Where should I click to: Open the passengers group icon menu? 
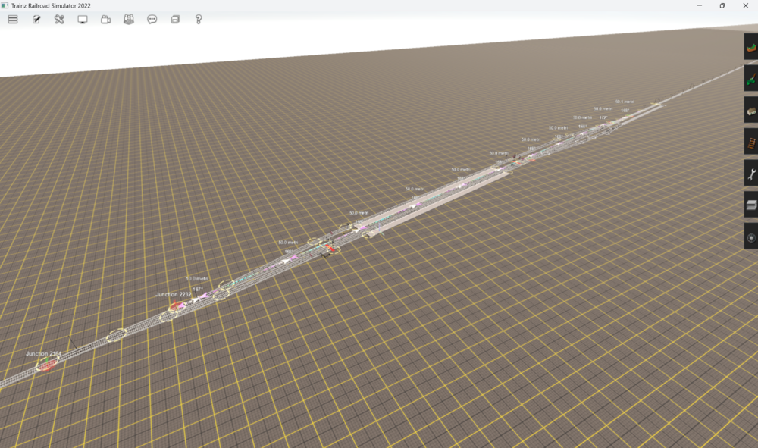(129, 20)
